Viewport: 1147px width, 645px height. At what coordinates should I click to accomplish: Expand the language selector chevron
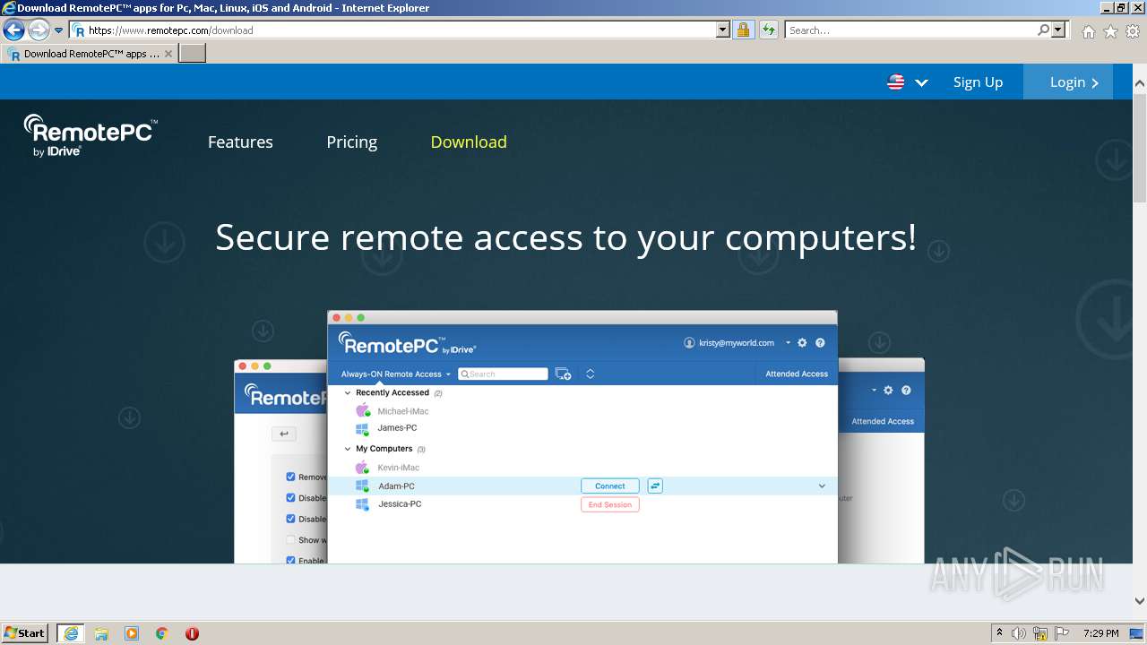(921, 82)
